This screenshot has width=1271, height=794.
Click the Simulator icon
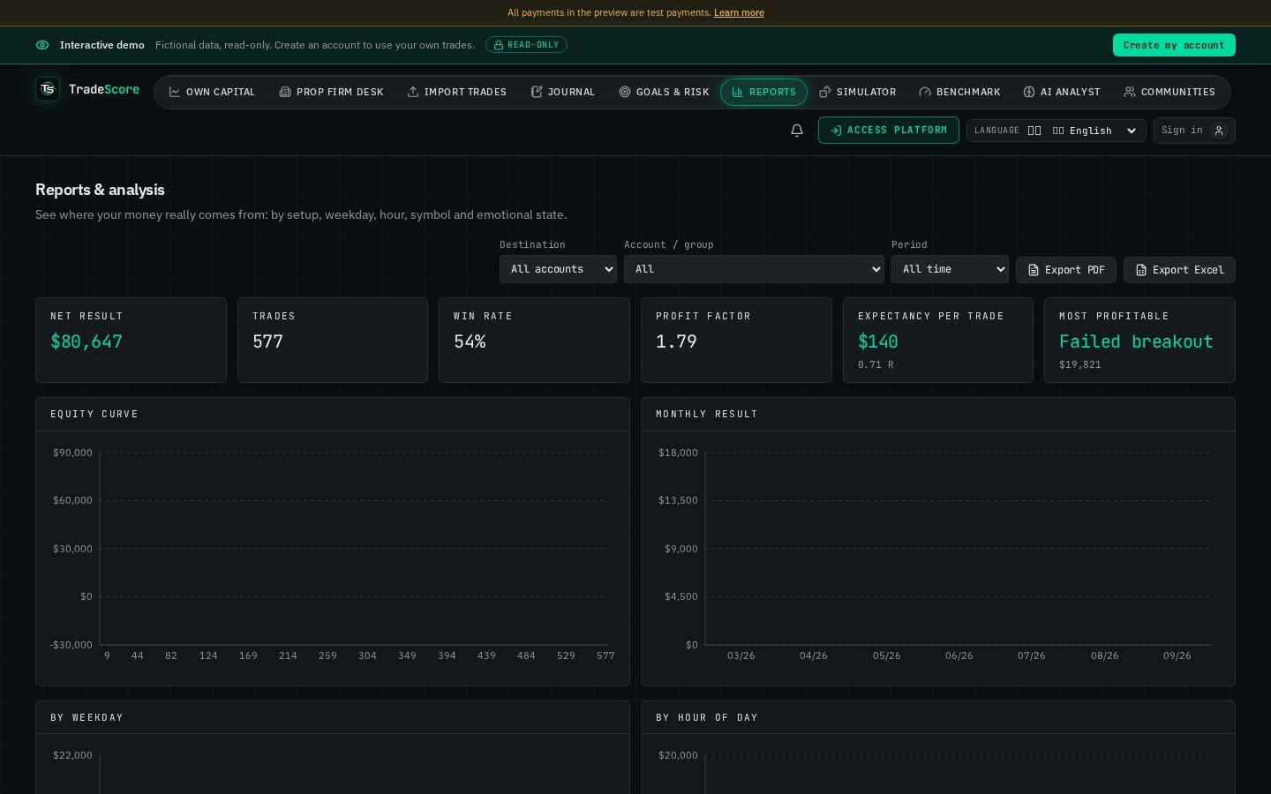click(825, 92)
